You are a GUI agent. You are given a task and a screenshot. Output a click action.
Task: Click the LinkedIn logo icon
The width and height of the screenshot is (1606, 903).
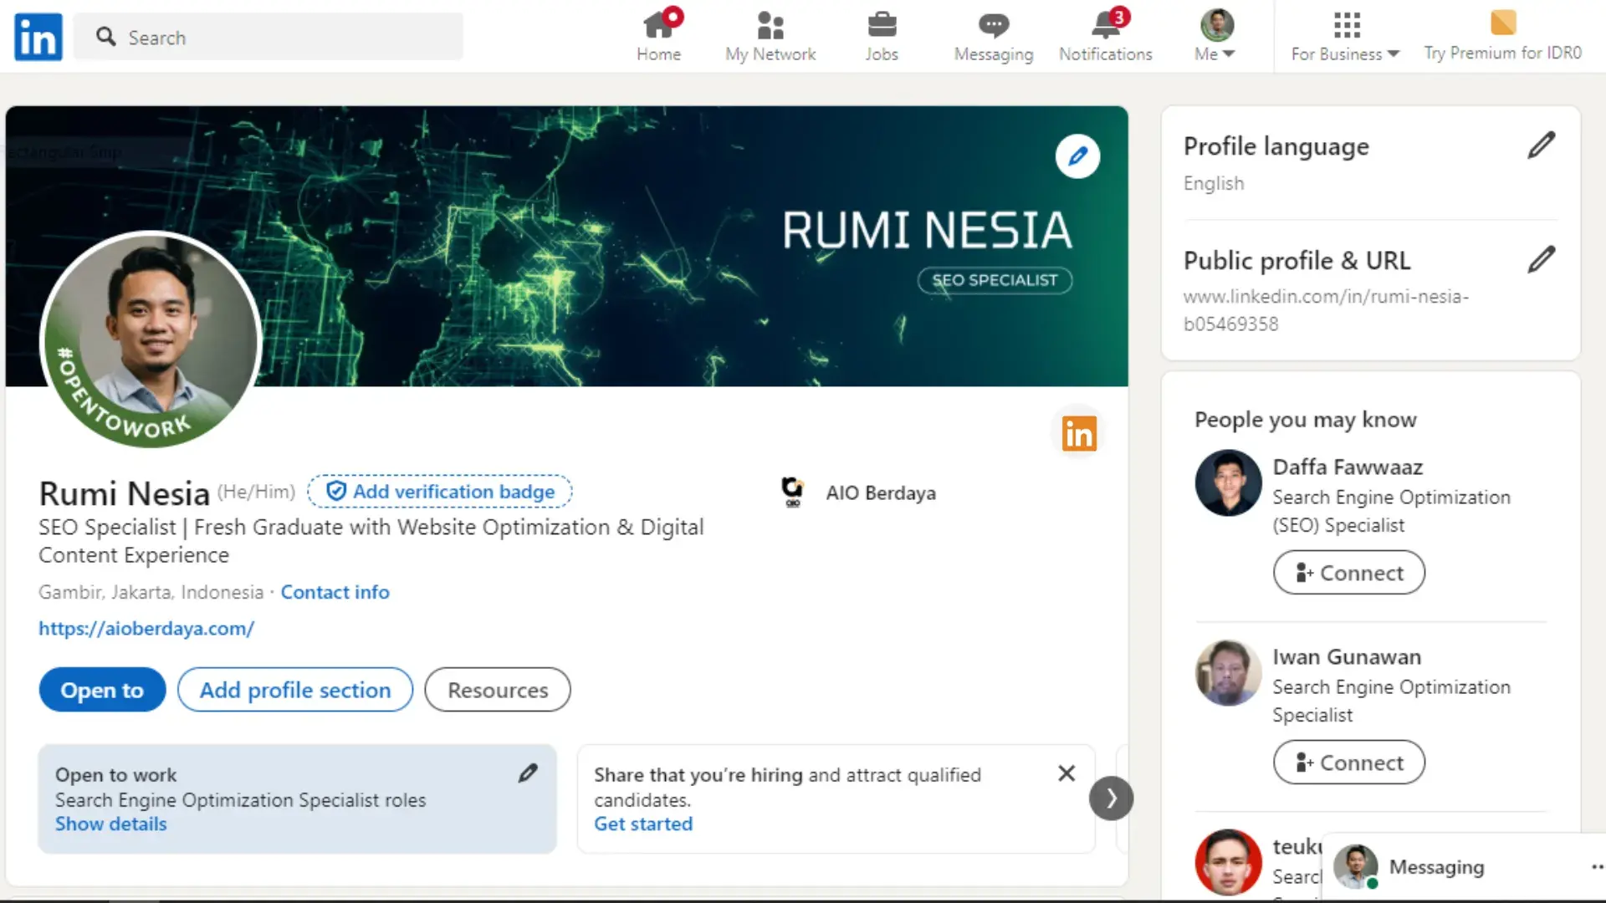tap(38, 37)
